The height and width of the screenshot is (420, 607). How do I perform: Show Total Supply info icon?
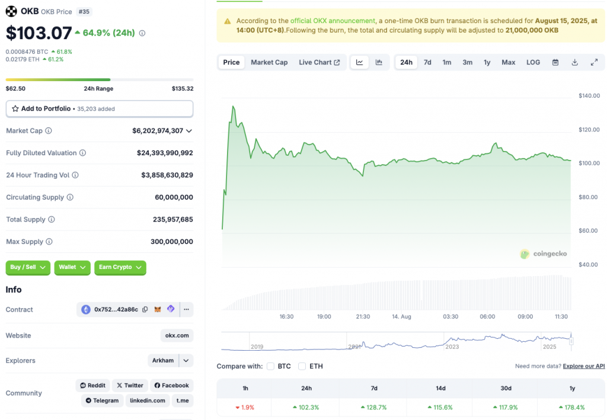point(51,219)
